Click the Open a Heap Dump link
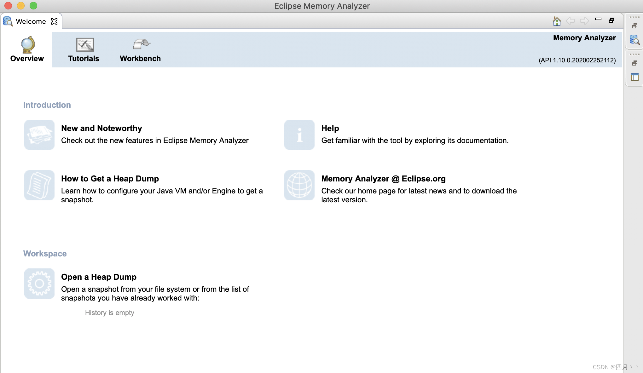 pos(99,277)
